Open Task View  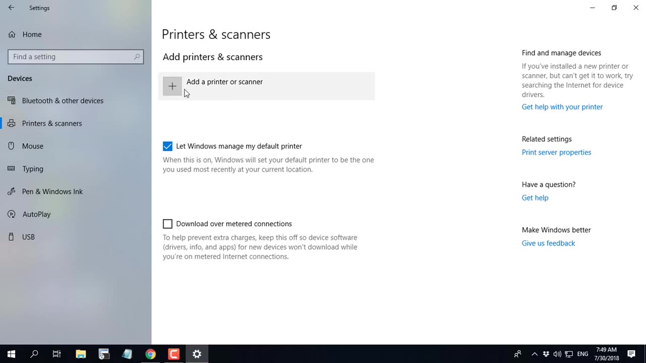[57, 354]
